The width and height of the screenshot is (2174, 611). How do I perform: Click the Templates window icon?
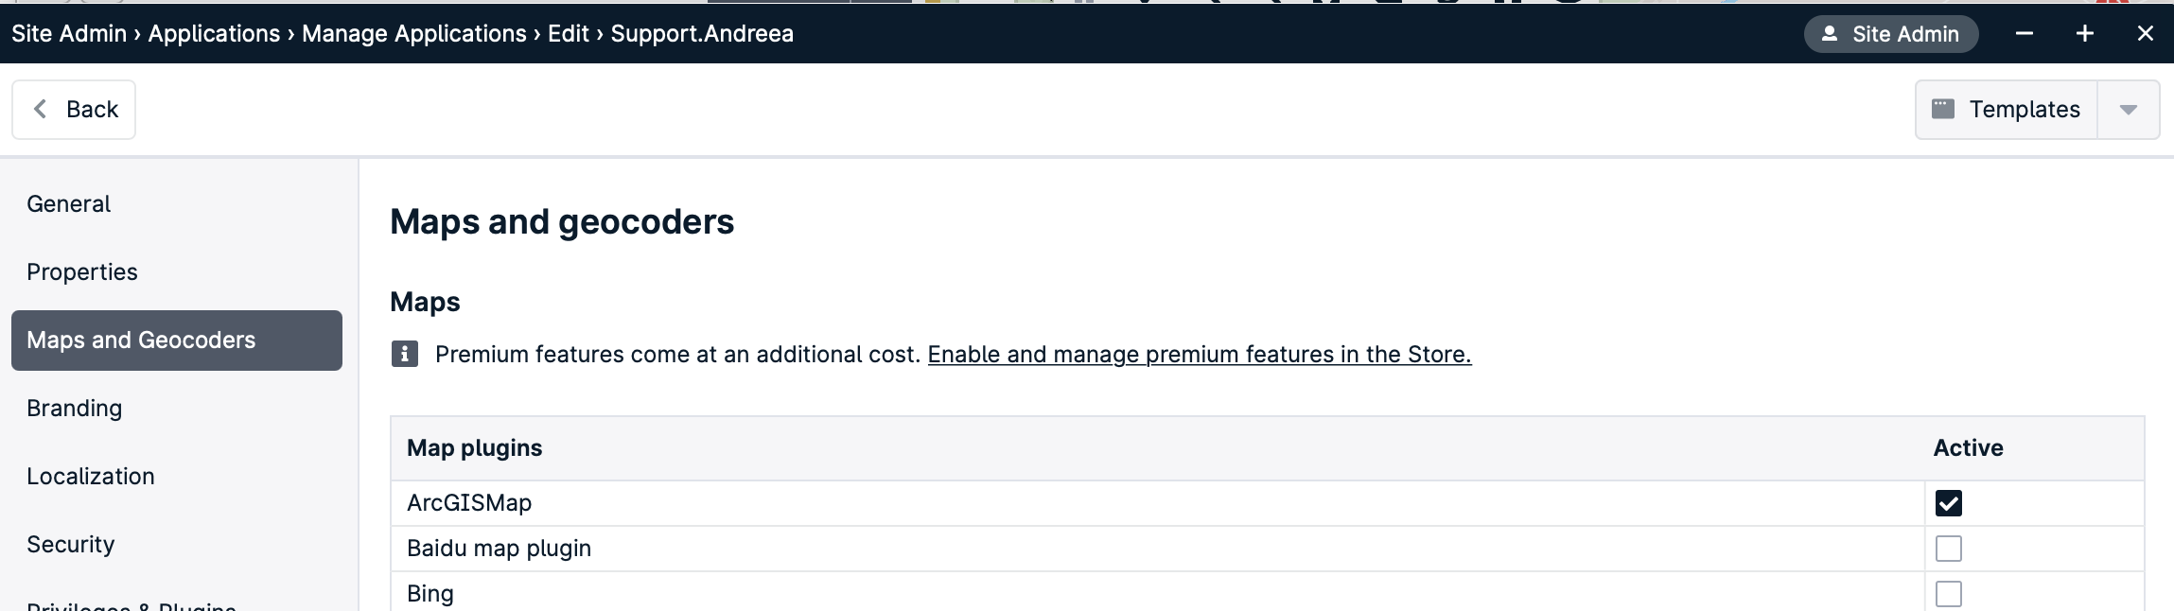pyautogui.click(x=1943, y=109)
